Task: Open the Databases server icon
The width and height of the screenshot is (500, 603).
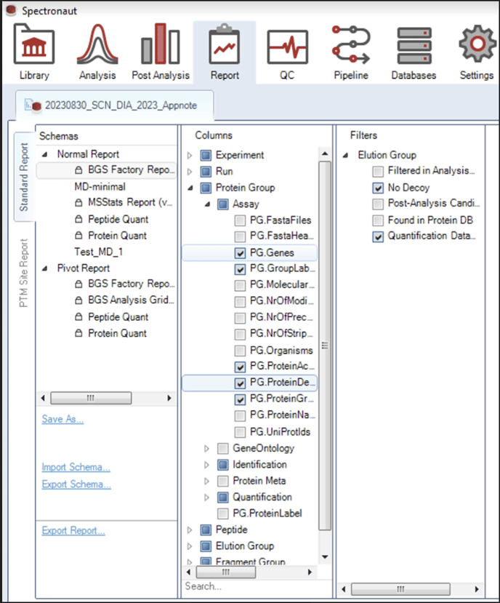Action: click(414, 45)
